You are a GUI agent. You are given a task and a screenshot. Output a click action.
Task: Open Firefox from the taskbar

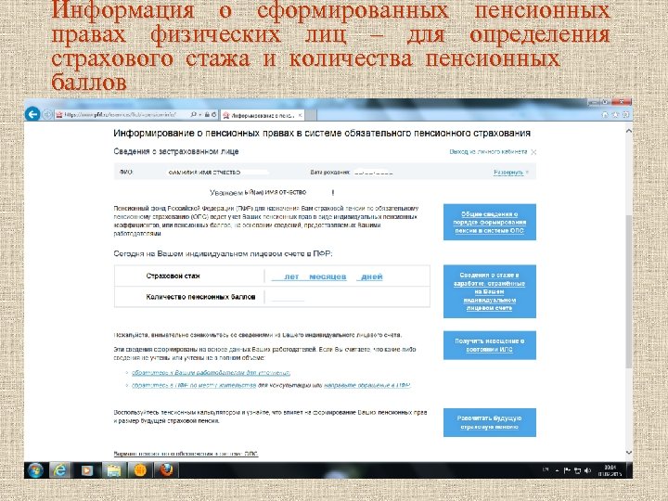pyautogui.click(x=166, y=470)
